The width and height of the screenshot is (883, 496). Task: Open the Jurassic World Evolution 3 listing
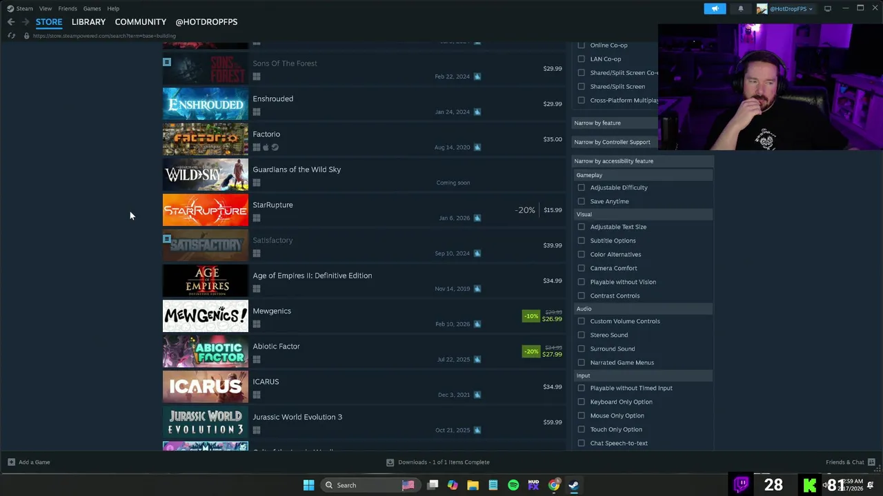pyautogui.click(x=363, y=422)
